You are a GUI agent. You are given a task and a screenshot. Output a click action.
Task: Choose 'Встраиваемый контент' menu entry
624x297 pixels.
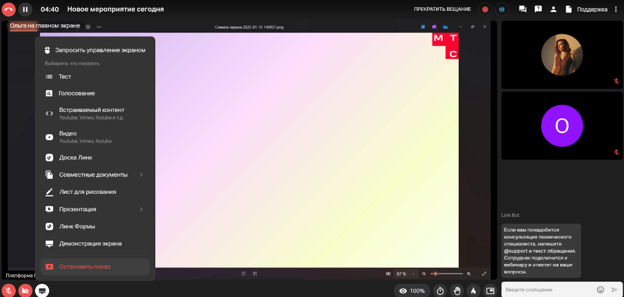(x=95, y=113)
